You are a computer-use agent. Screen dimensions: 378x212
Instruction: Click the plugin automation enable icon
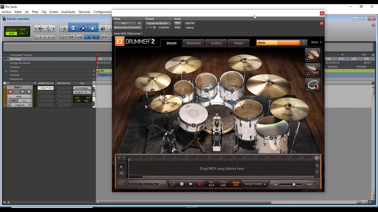177,23
